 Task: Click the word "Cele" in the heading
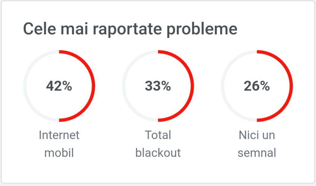pos(39,29)
